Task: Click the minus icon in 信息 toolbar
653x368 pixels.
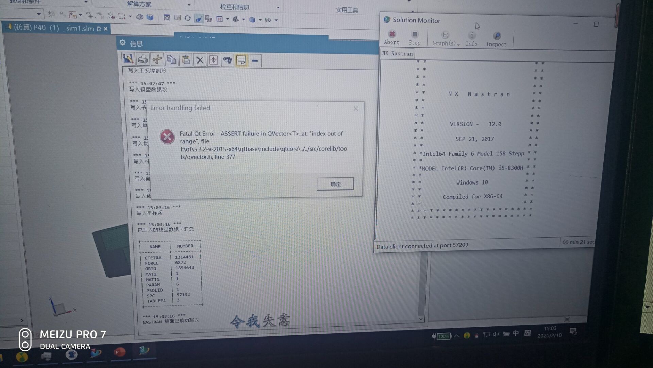Action: [x=255, y=61]
